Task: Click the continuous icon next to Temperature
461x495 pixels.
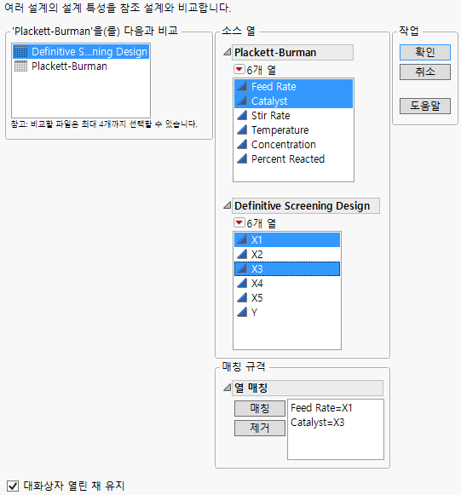Action: coord(242,130)
